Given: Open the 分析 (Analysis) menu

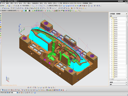Looking at the screenshot, I should pyautogui.click(x=45, y=3).
